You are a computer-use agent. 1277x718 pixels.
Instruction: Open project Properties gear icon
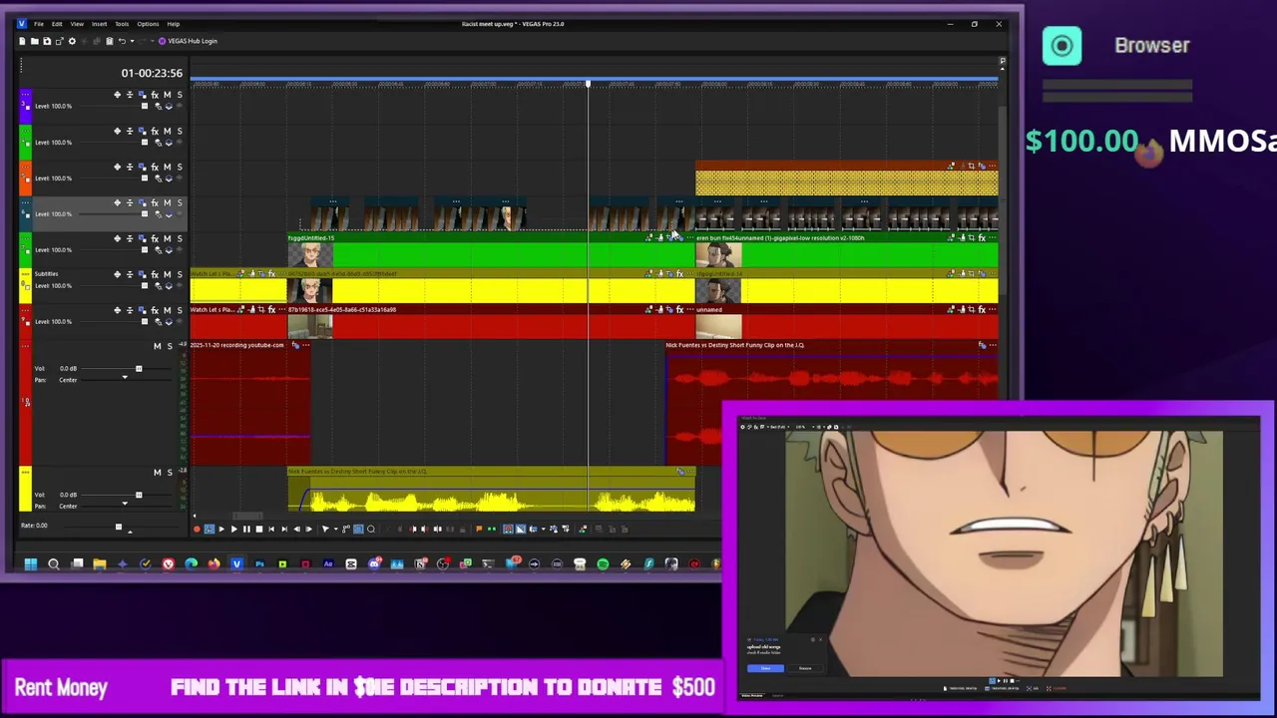pyautogui.click(x=72, y=41)
